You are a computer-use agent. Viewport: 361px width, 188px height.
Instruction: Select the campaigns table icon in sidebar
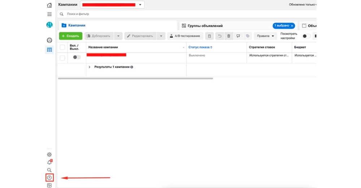[x=49, y=50]
